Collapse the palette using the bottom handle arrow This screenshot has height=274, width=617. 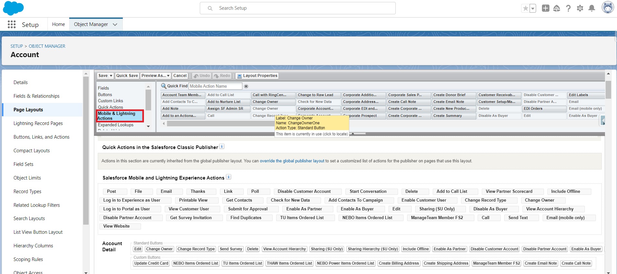(353, 134)
